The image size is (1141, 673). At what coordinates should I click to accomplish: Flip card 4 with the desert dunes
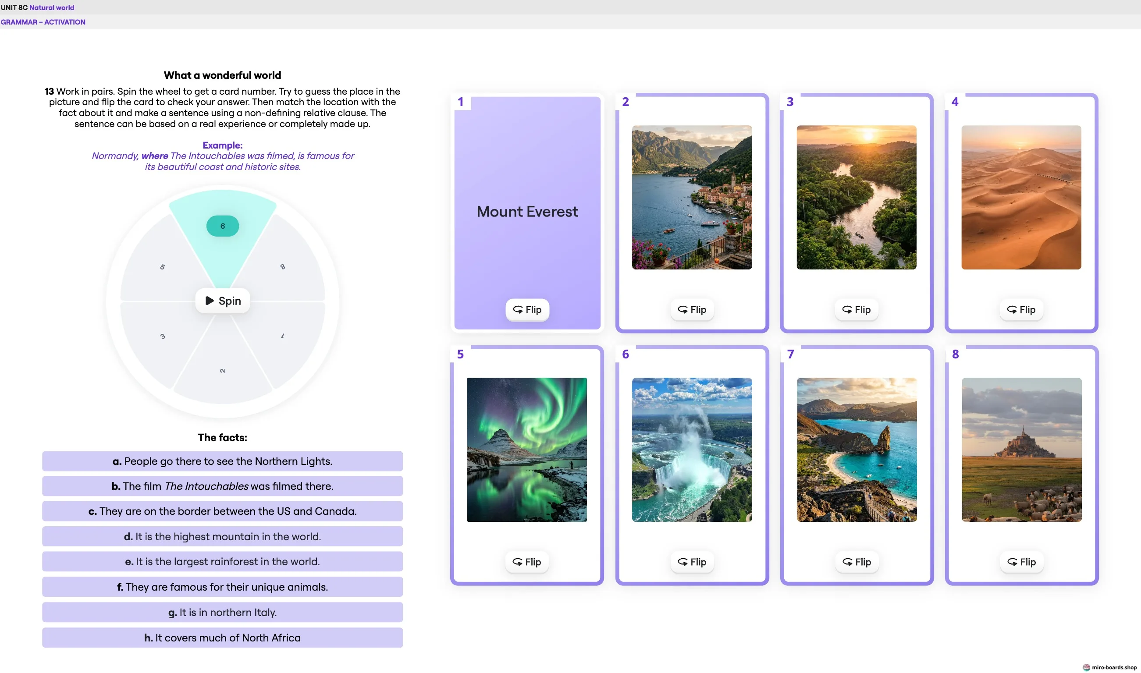(1021, 310)
